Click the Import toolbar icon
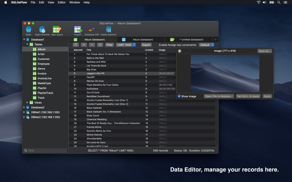 (x=78, y=31)
